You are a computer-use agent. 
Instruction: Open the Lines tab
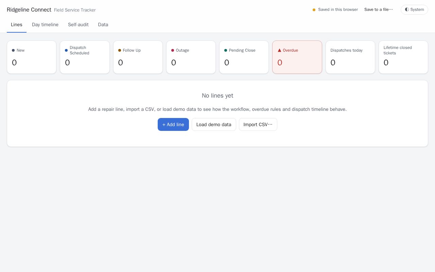tap(17, 25)
